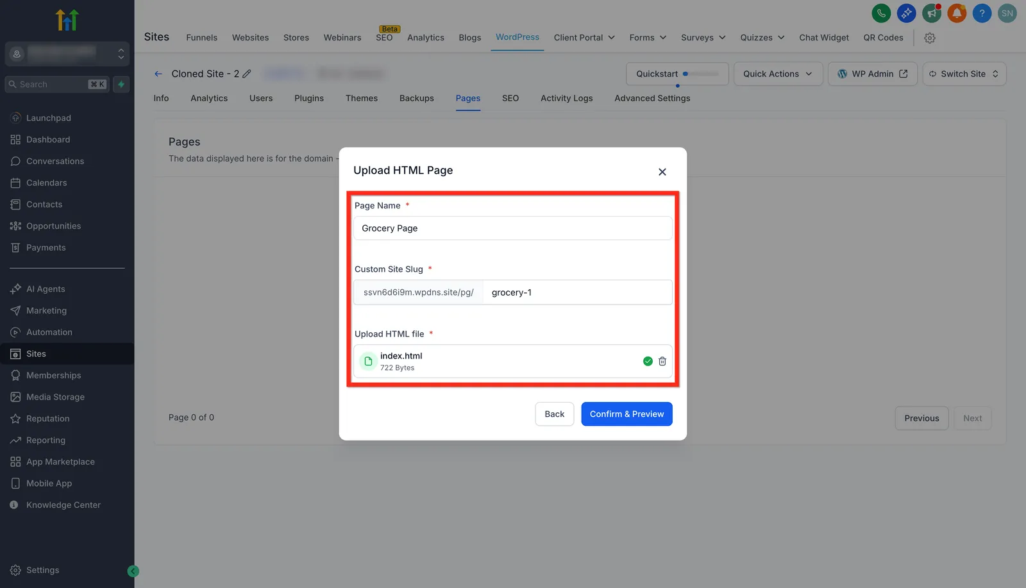
Task: Open the SEO Beta tab in top navigation
Action: coord(385,37)
